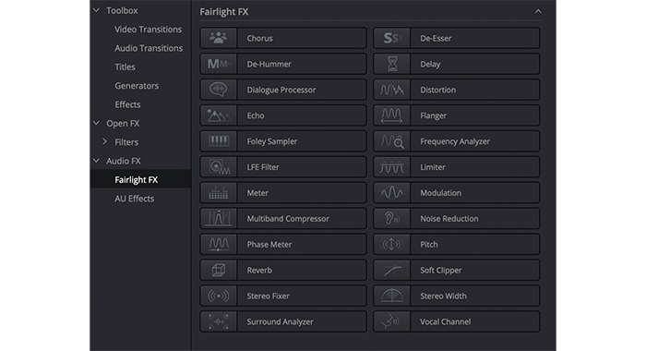
Task: Select the Dialogue Processor effect
Action: tap(283, 90)
